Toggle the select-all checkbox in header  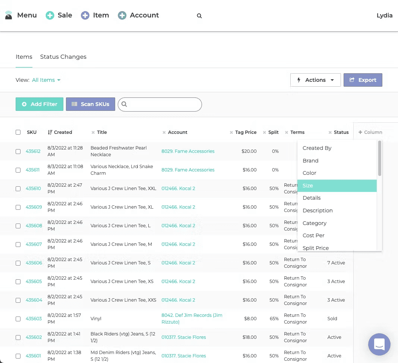[x=18, y=132]
